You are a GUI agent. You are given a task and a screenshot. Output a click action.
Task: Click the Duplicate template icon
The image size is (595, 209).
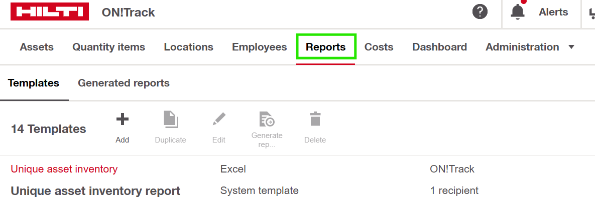pyautogui.click(x=171, y=119)
